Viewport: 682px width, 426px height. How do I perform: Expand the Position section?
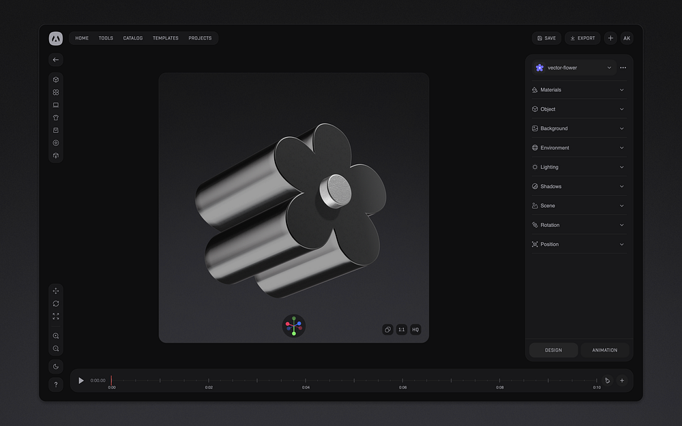click(x=579, y=244)
